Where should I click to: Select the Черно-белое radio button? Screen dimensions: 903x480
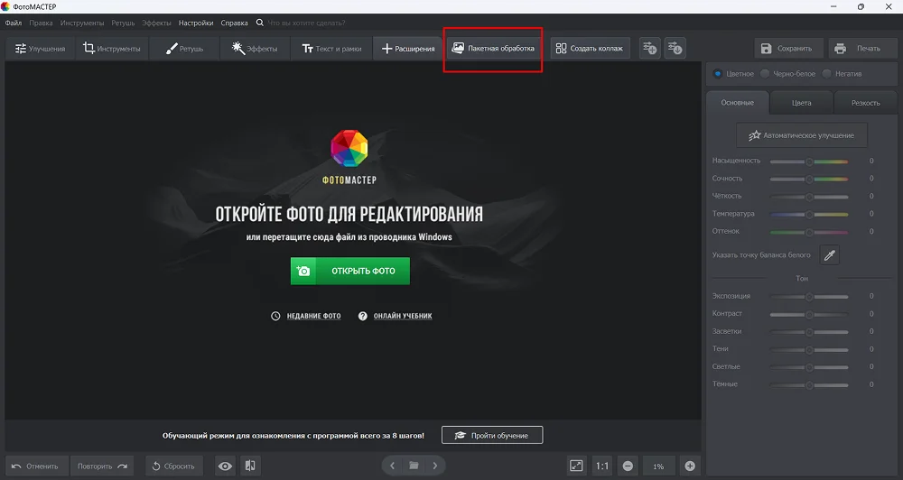pyautogui.click(x=765, y=74)
